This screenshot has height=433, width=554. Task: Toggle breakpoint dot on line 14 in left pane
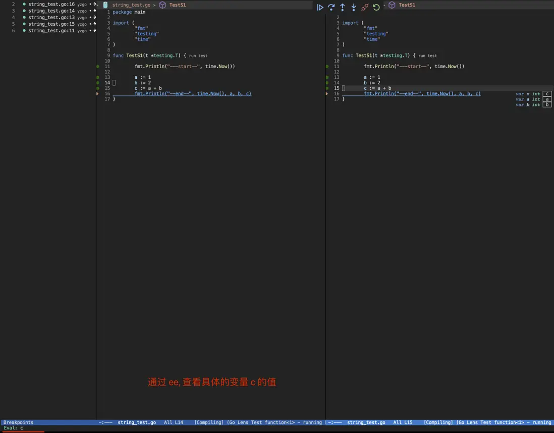(x=98, y=83)
